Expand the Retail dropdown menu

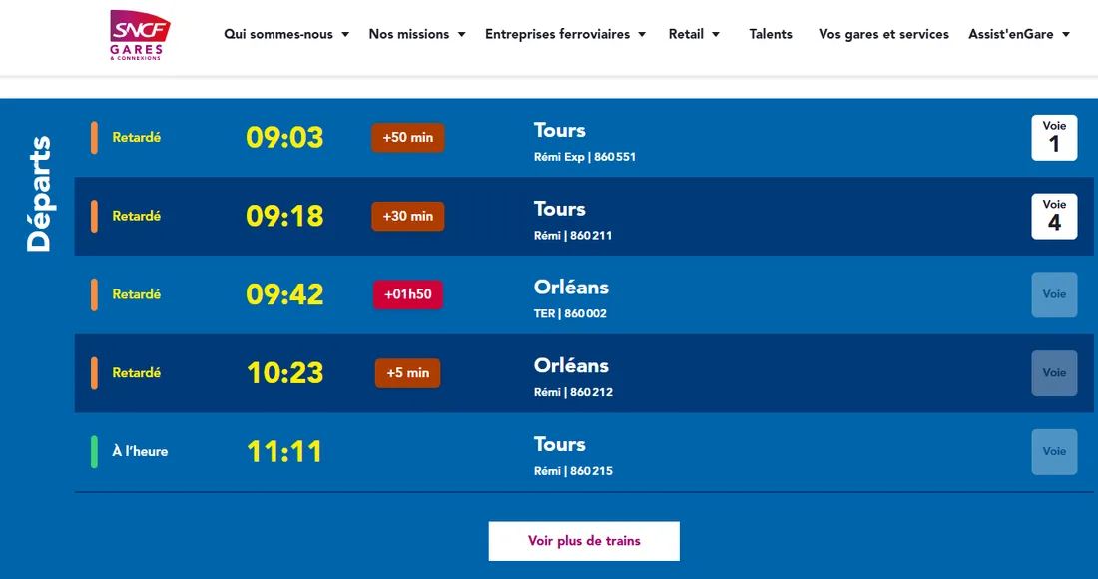click(x=695, y=33)
